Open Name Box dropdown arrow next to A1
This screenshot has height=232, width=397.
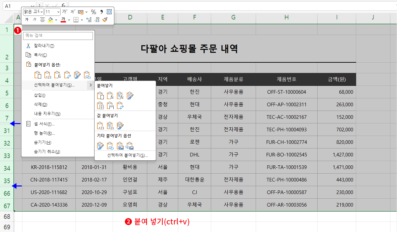pos(32,6)
